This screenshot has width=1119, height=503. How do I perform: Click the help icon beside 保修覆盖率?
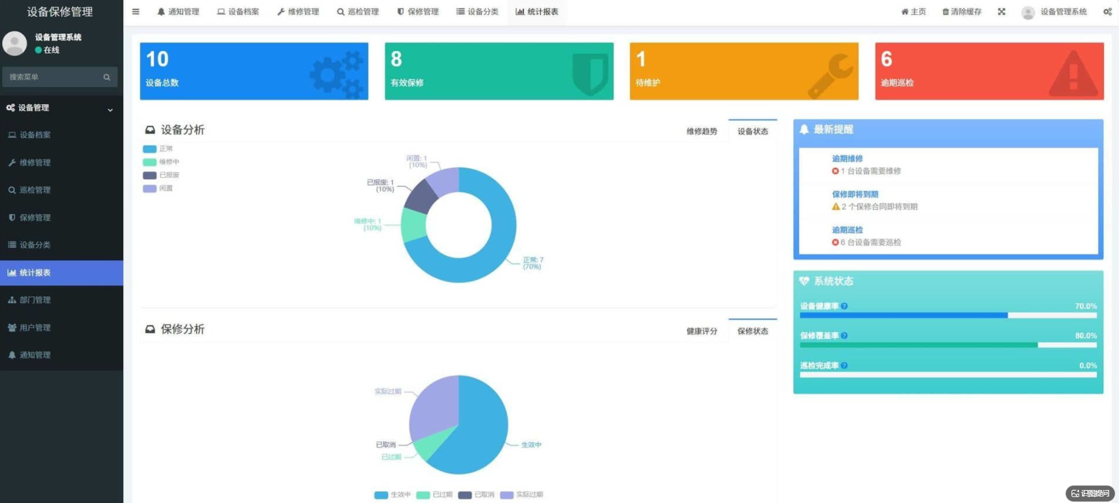click(x=844, y=336)
